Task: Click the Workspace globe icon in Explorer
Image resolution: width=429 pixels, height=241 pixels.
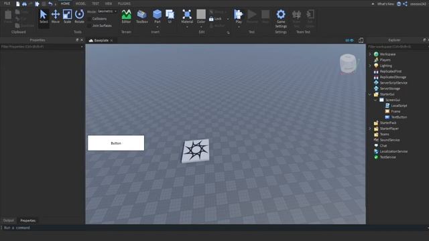Action: coord(376,54)
